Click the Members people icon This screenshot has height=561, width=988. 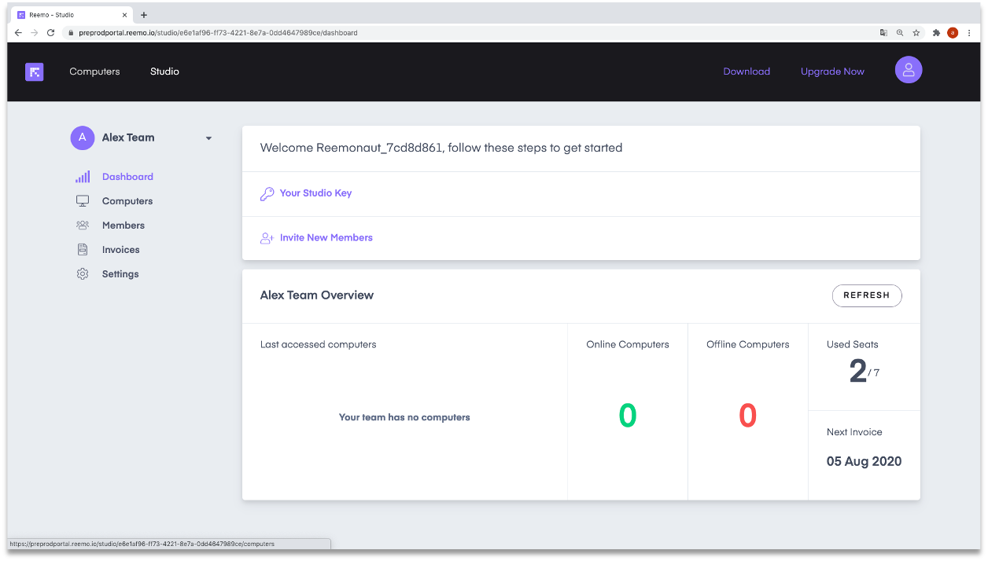tap(83, 225)
